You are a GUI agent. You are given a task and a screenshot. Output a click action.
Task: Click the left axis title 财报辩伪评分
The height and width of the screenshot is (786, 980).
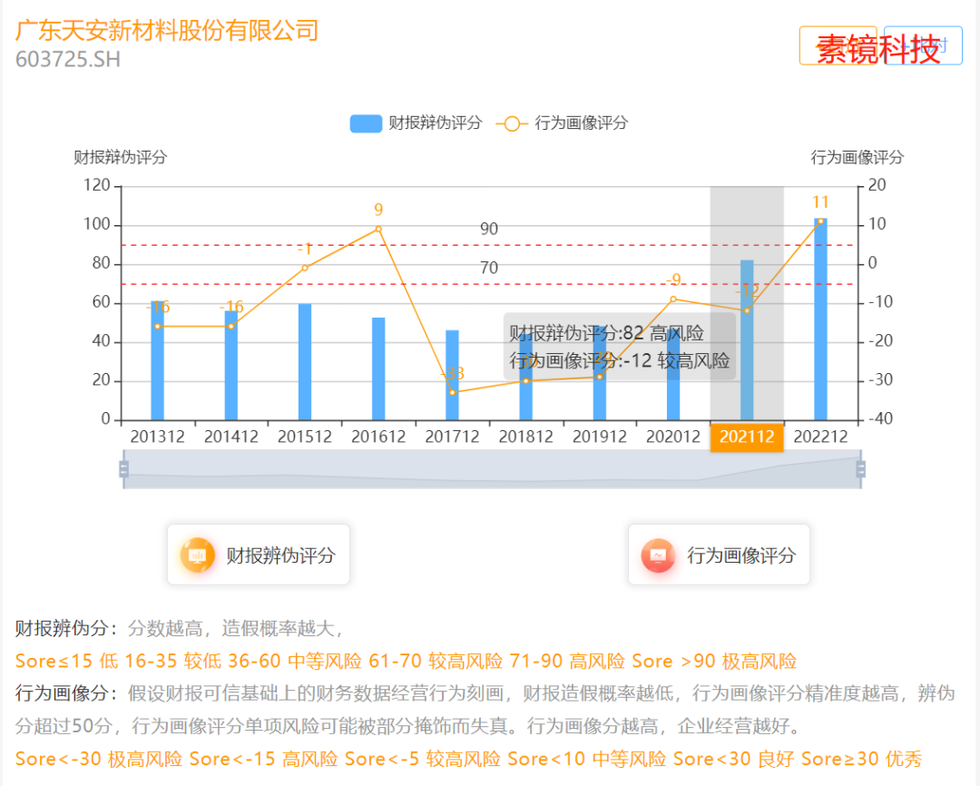(120, 157)
